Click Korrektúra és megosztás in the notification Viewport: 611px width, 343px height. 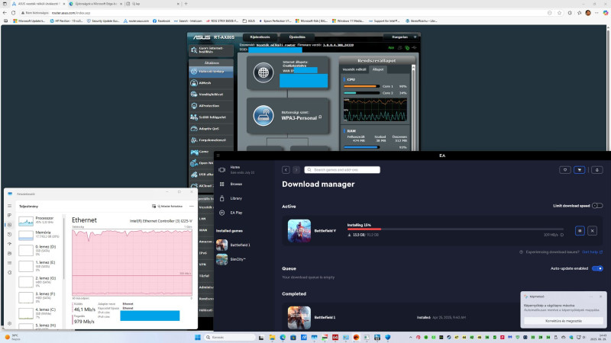click(x=564, y=321)
